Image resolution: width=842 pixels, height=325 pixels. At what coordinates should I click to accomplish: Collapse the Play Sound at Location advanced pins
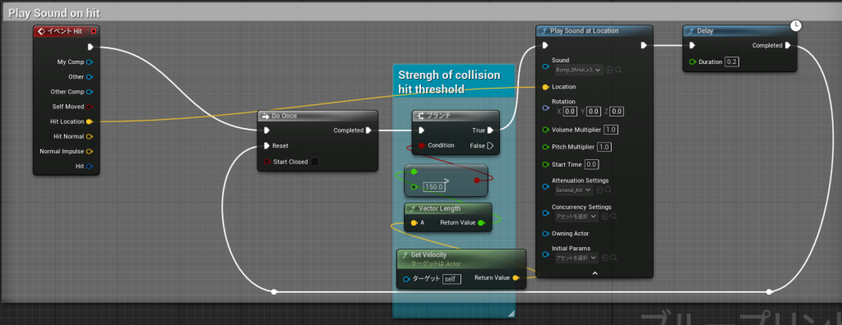tap(594, 273)
